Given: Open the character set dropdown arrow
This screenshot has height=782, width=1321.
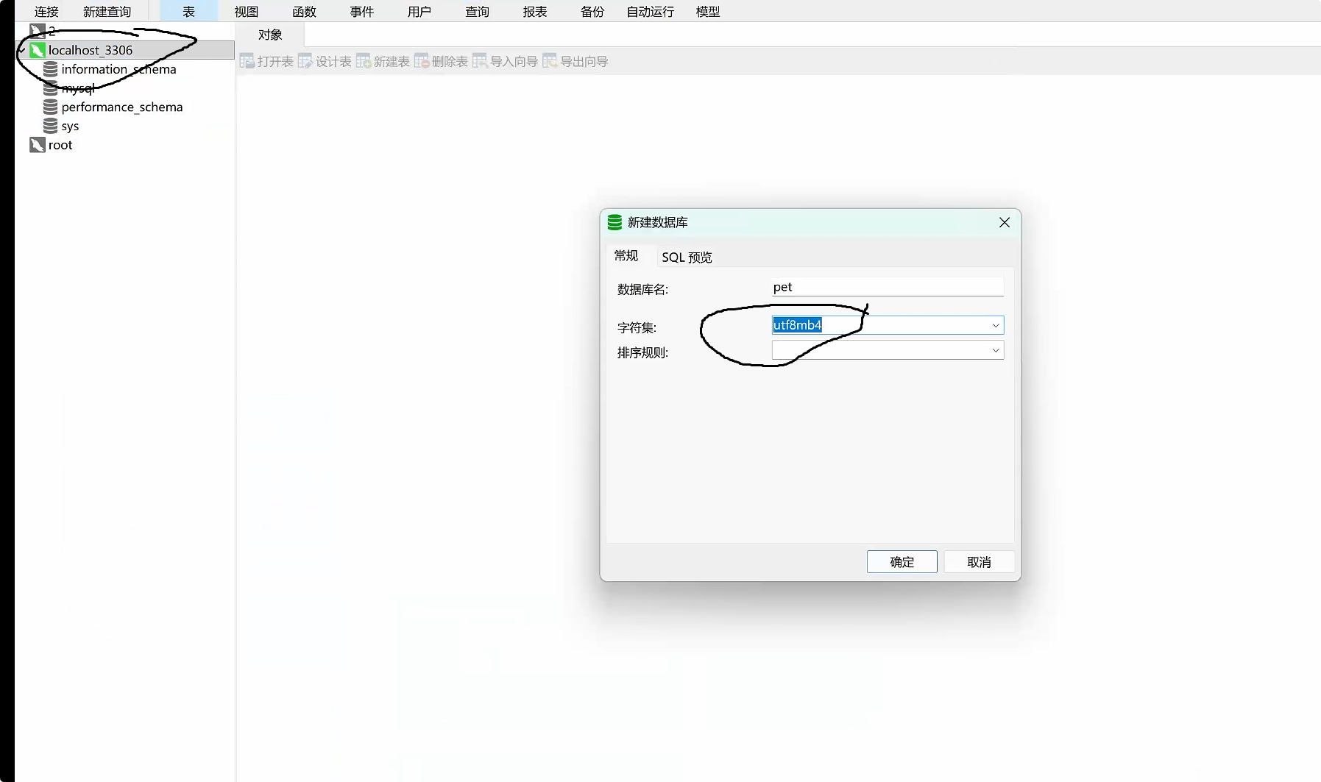Looking at the screenshot, I should [x=995, y=325].
